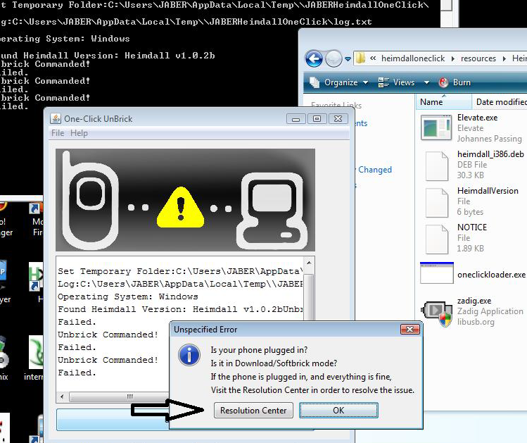
Task: Open the Help menu in One-Click UnBrick
Action: click(79, 133)
